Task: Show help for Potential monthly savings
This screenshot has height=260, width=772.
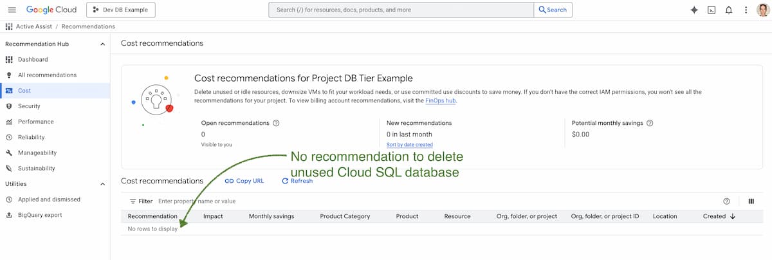Action: click(x=650, y=123)
